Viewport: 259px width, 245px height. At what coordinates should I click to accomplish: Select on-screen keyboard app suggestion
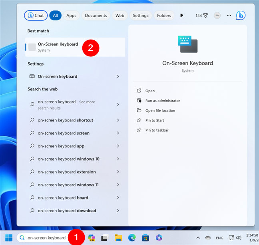(75, 146)
